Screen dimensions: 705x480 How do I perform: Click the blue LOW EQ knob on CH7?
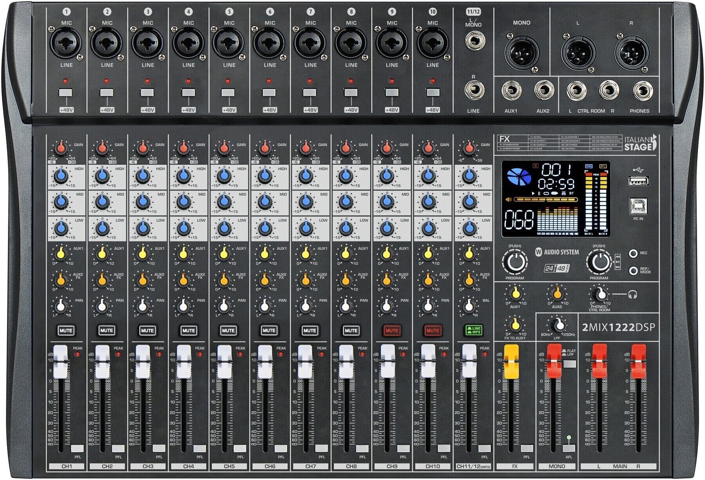(305, 227)
